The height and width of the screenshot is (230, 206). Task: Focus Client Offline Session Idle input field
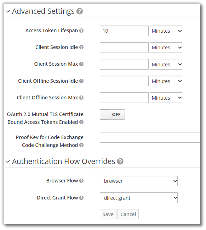(x=124, y=81)
